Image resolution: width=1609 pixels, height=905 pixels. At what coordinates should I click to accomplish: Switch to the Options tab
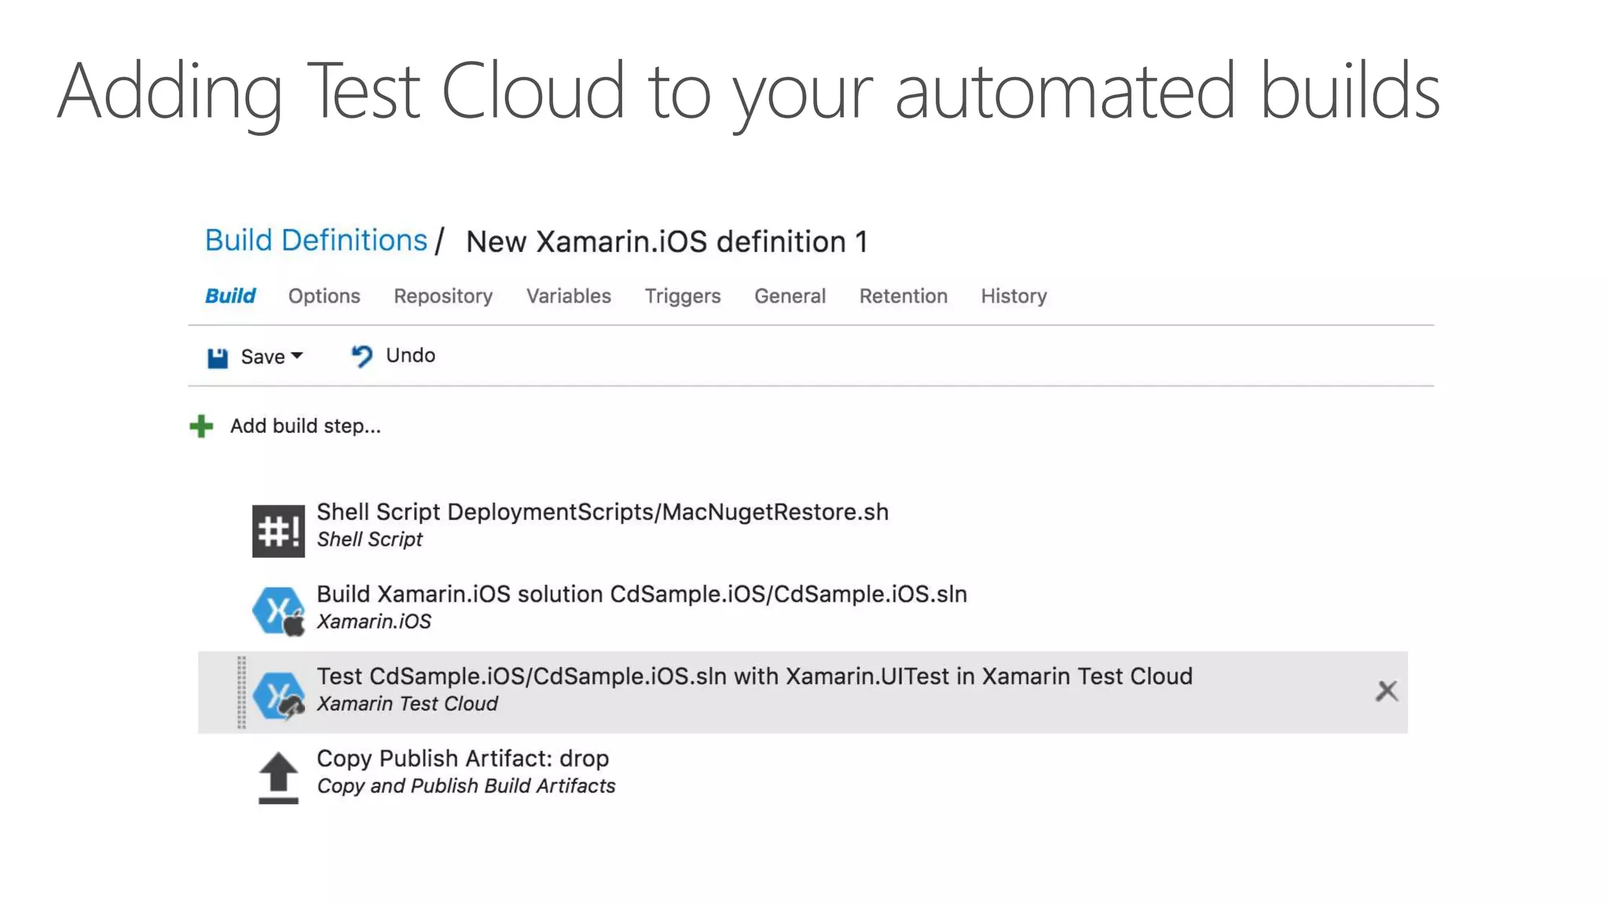pos(324,296)
